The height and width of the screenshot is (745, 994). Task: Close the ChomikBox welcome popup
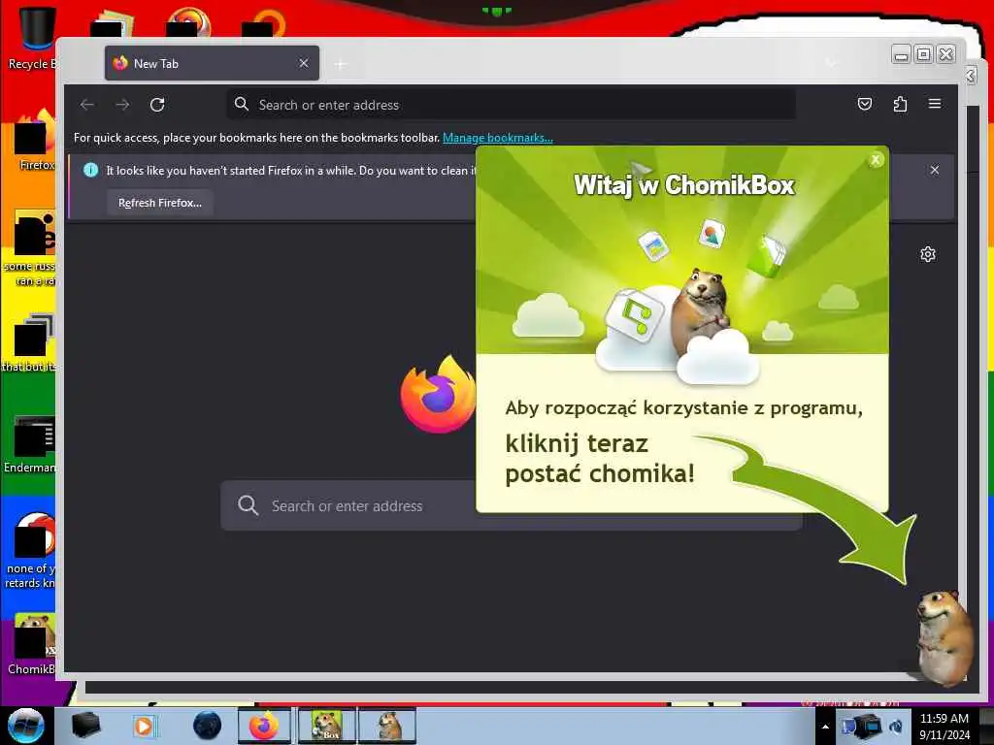coord(876,160)
